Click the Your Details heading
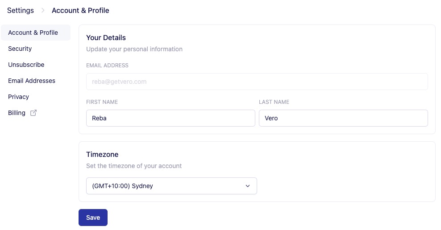Image resolution: width=441 pixels, height=230 pixels. point(106,37)
